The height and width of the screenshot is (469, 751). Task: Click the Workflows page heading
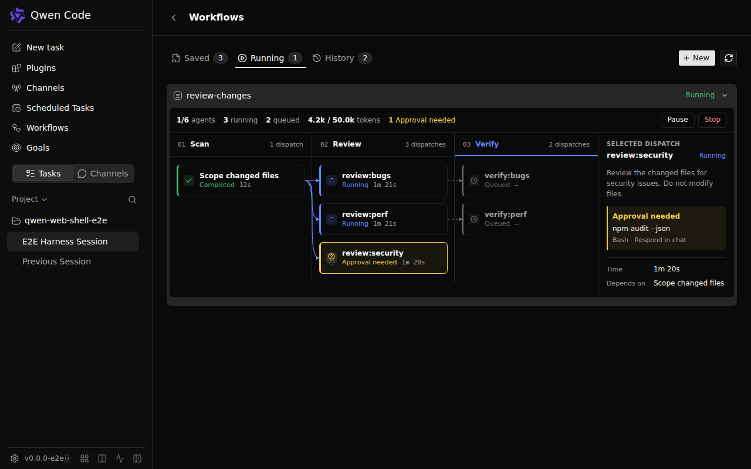[216, 18]
